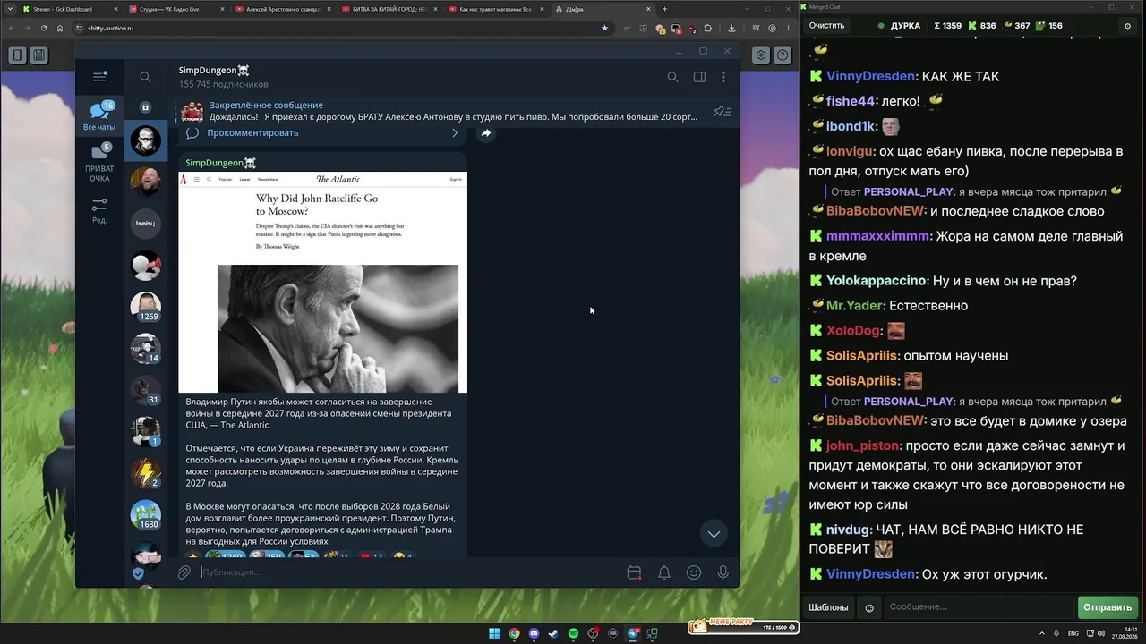
Task: Open the webpage help question icon
Action: pyautogui.click(x=783, y=55)
